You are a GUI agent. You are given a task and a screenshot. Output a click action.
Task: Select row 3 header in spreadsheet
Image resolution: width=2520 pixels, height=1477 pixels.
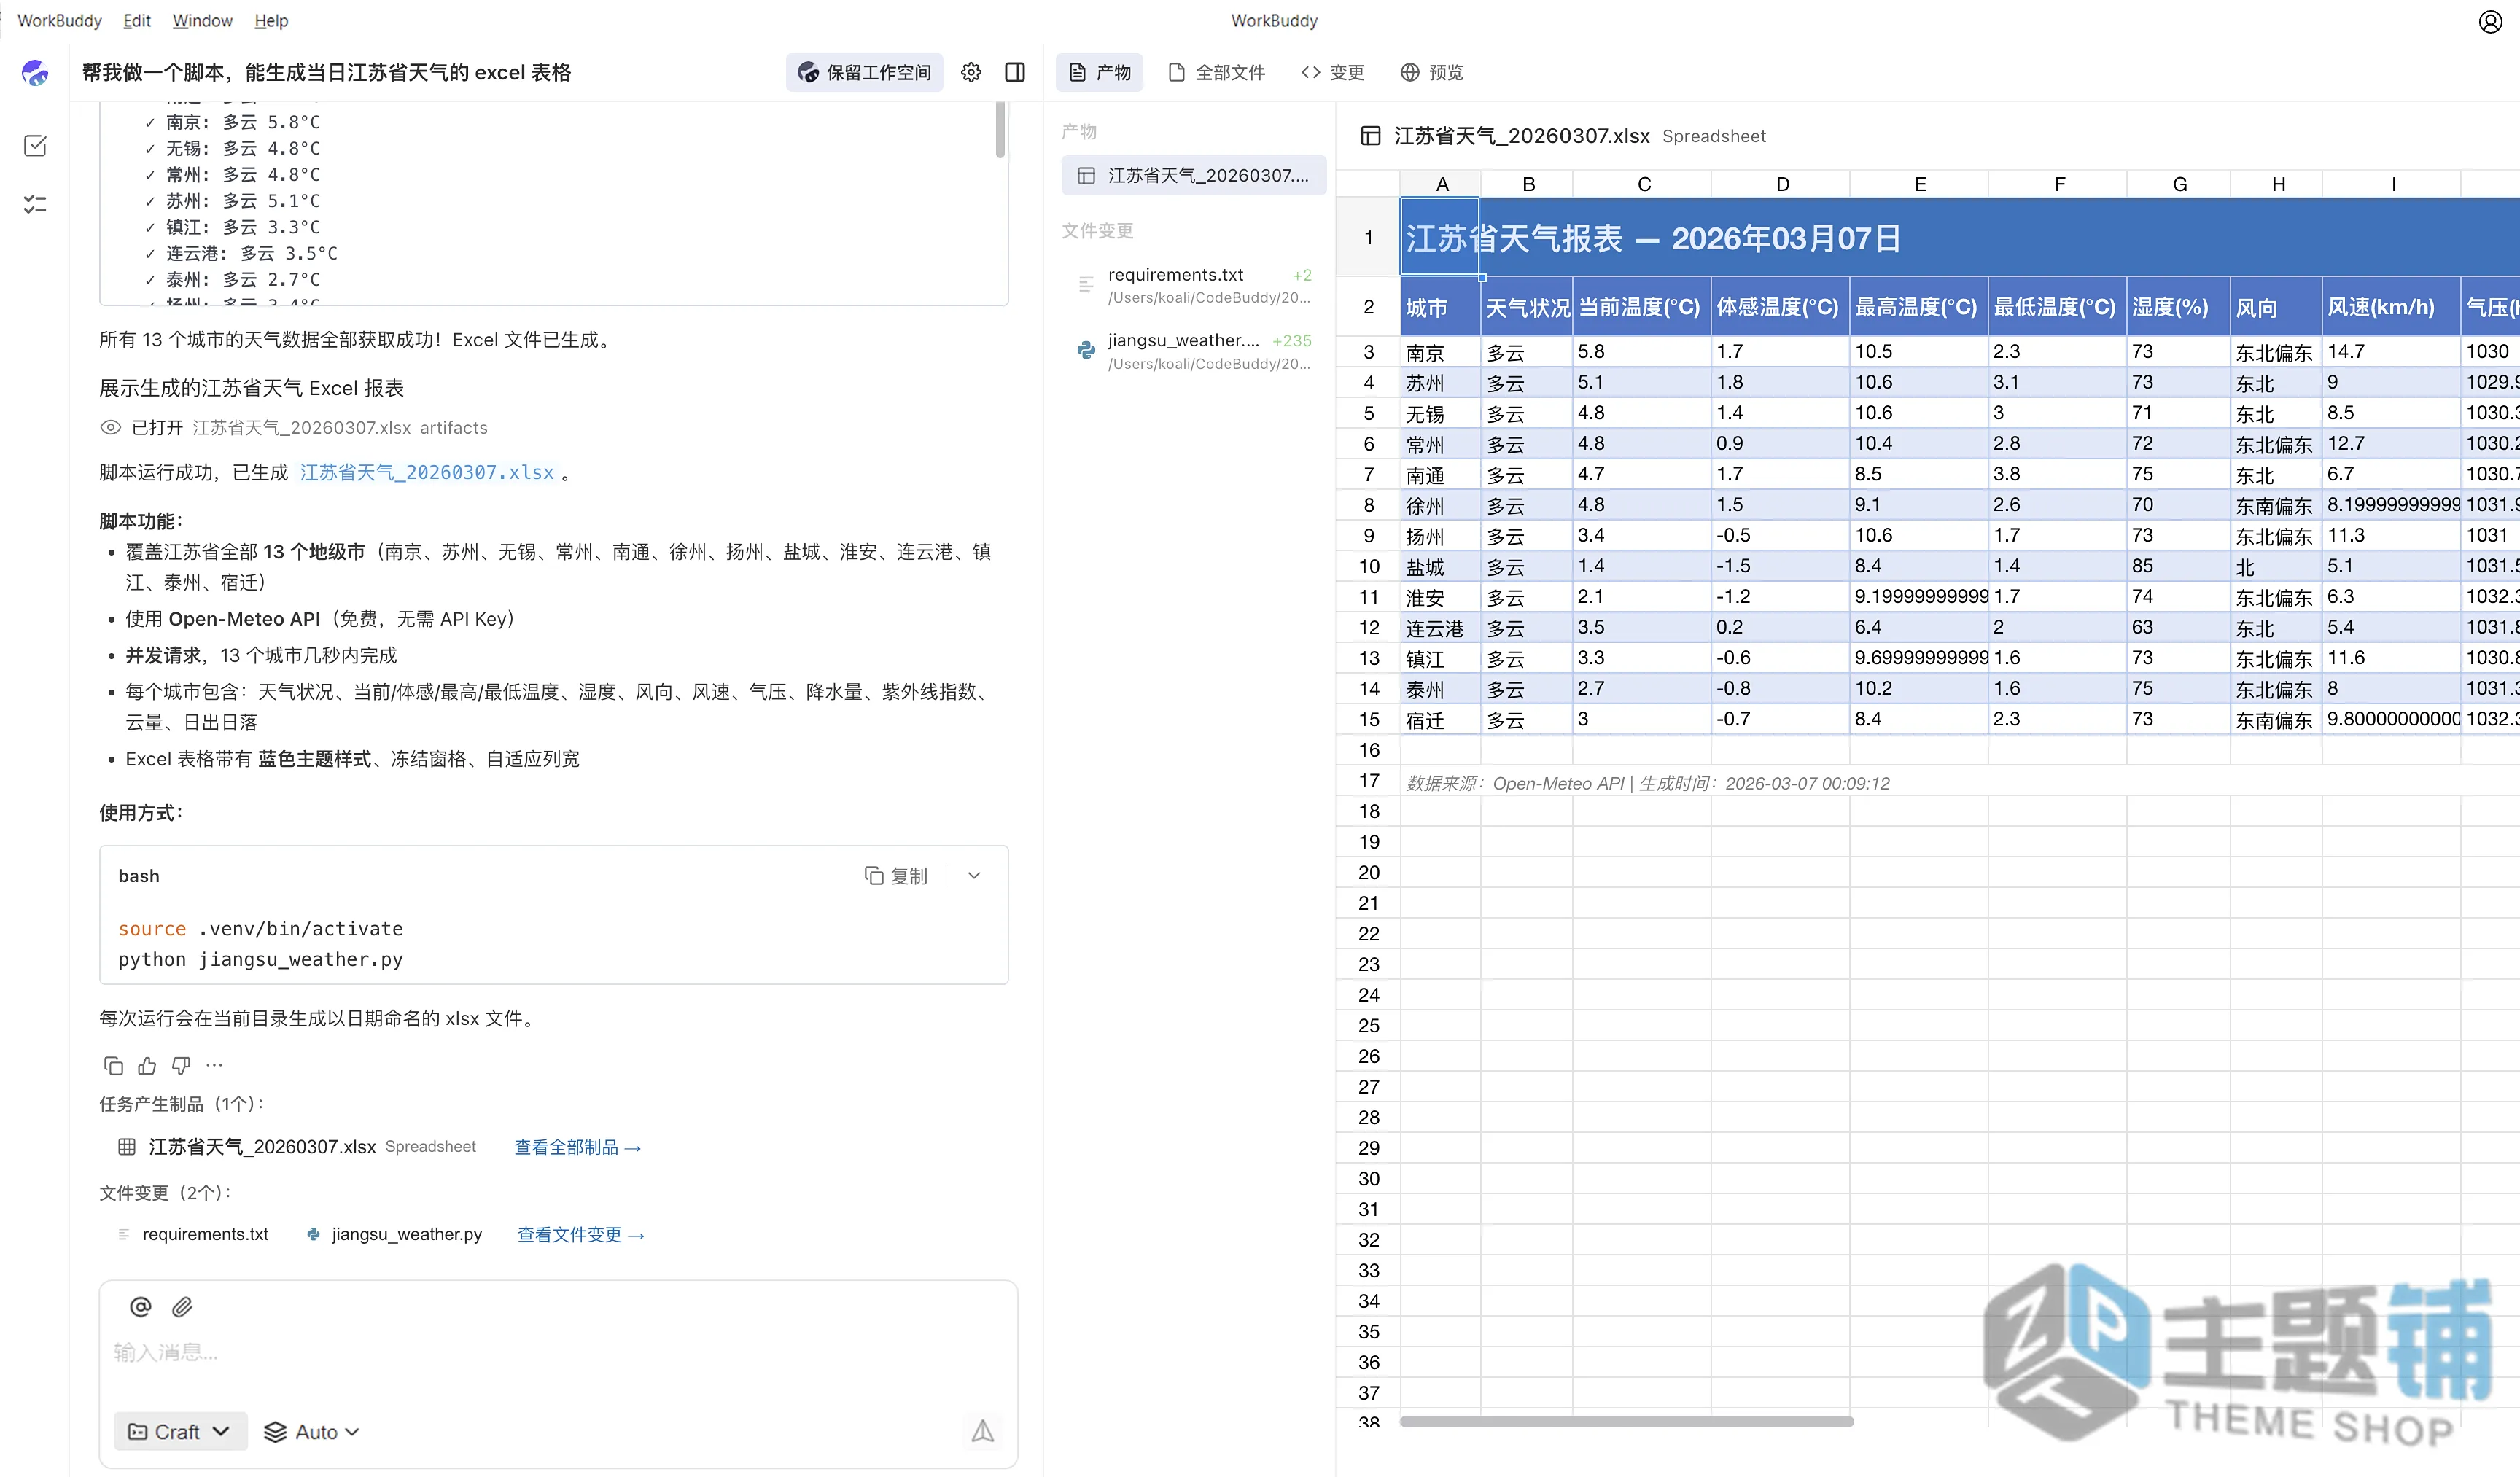1368,352
